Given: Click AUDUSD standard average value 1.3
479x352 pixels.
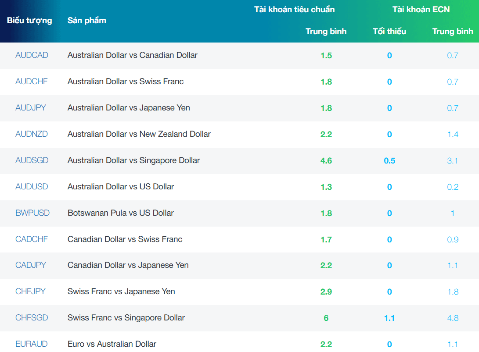Looking at the screenshot, I should (x=326, y=187).
